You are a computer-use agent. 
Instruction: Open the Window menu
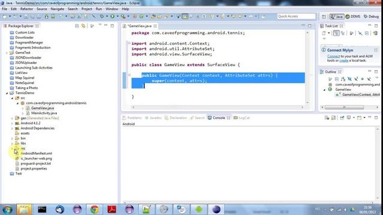click(x=112, y=9)
